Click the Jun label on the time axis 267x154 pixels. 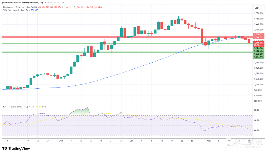tap(61, 141)
